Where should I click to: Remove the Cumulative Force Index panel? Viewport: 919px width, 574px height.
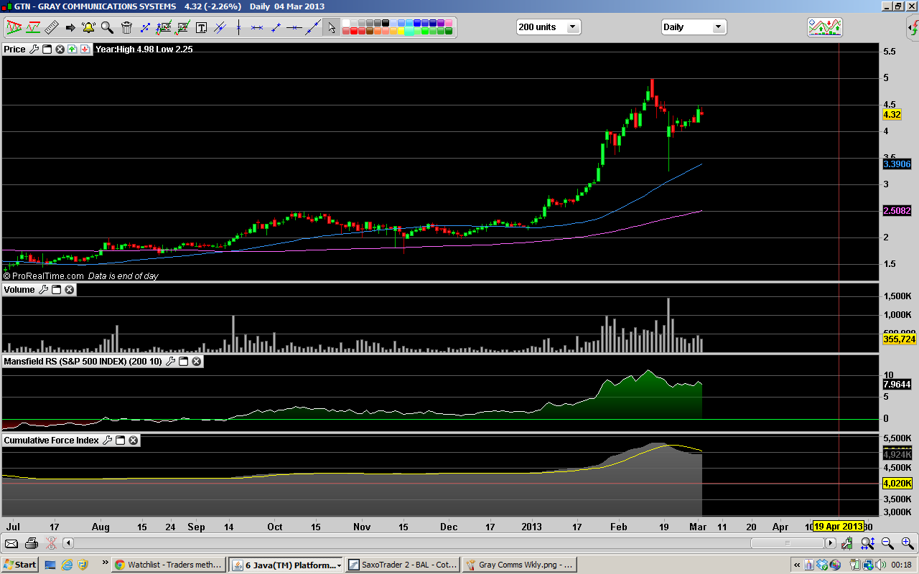click(x=133, y=441)
